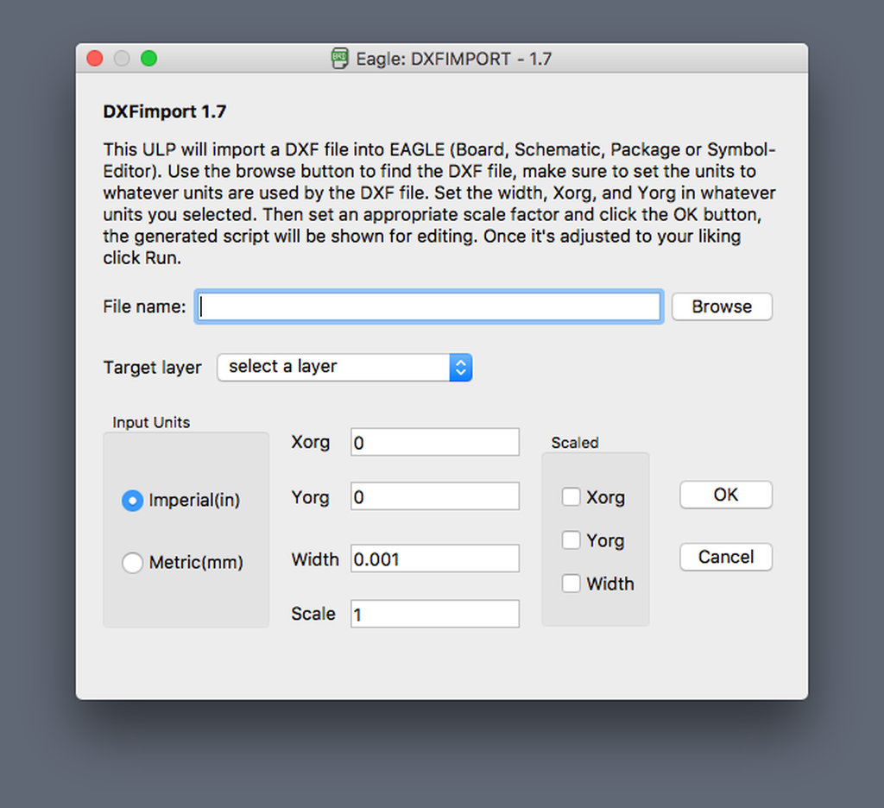The height and width of the screenshot is (808, 884).
Task: Close the DXFIMPORT window
Action: pyautogui.click(x=95, y=58)
